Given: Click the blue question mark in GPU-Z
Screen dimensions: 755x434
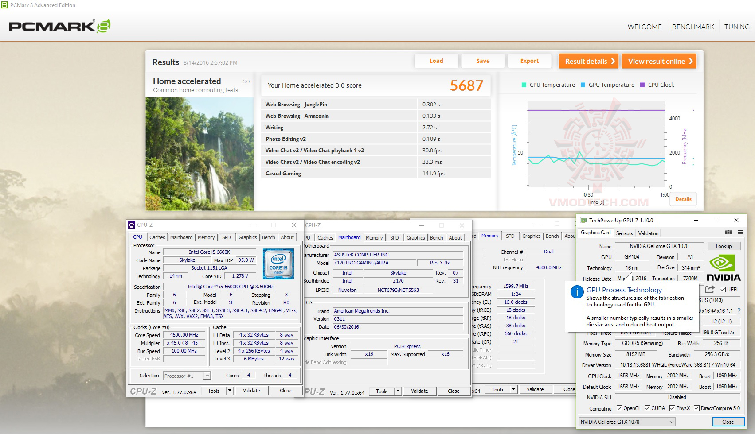Looking at the screenshot, I should (739, 311).
